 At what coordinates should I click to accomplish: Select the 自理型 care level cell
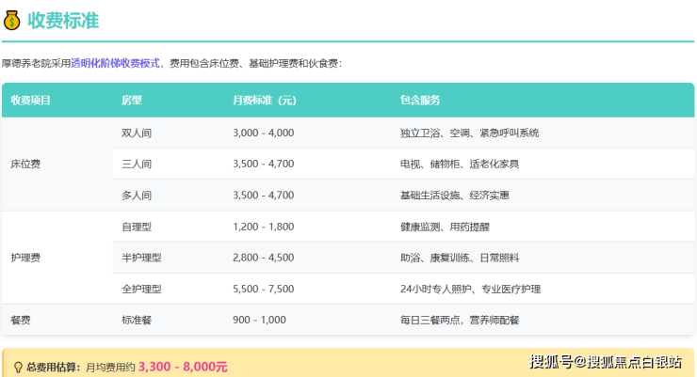137,227
